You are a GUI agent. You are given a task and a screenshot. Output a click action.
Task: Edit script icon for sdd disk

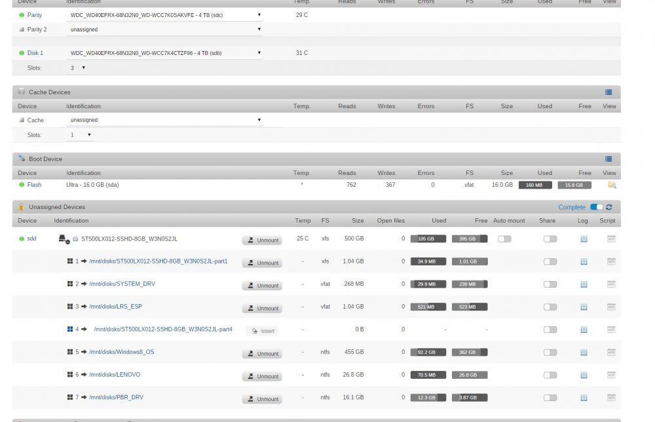click(x=611, y=239)
